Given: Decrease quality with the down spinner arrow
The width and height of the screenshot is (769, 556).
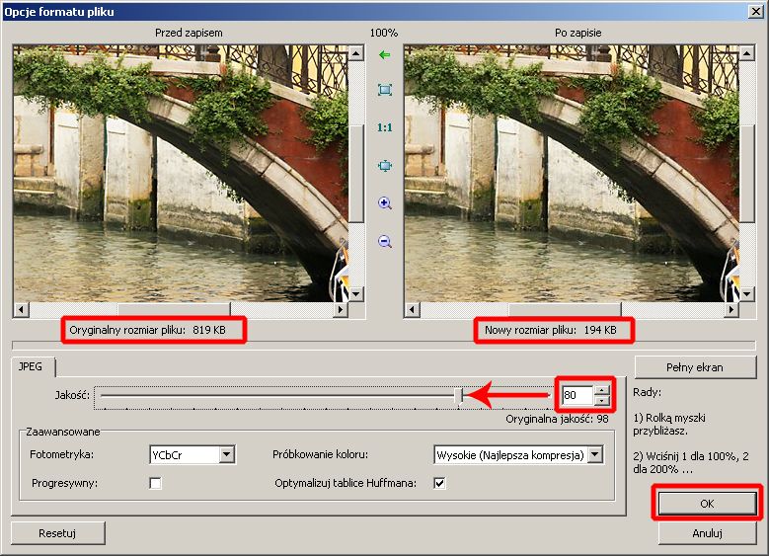Looking at the screenshot, I should tap(601, 401).
